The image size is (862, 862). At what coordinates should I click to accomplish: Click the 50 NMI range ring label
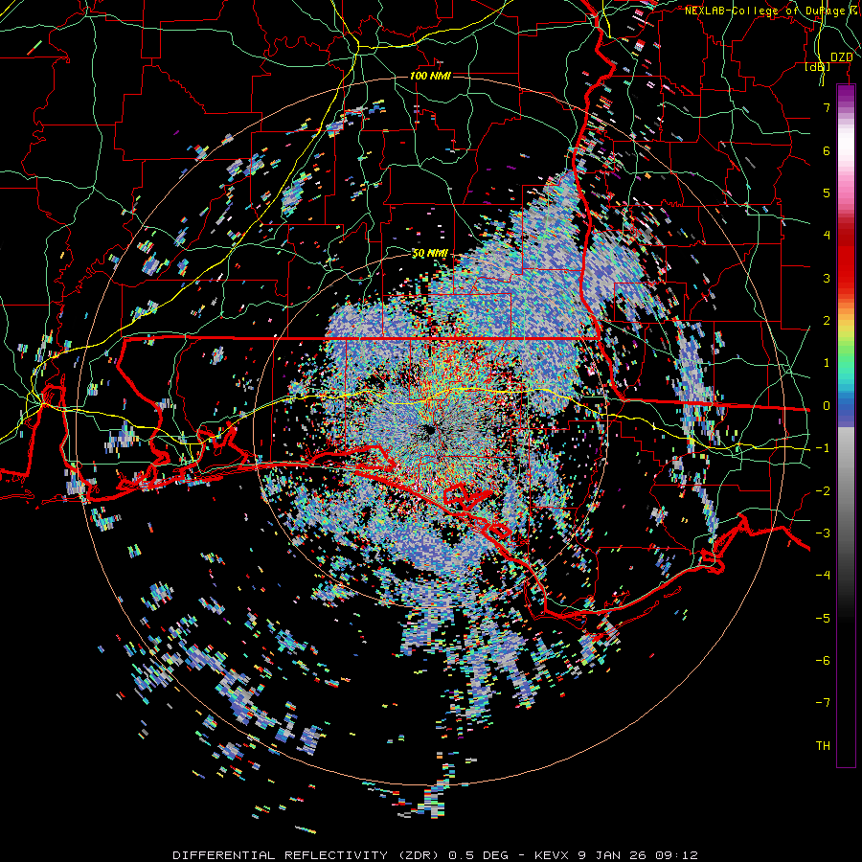pos(430,254)
